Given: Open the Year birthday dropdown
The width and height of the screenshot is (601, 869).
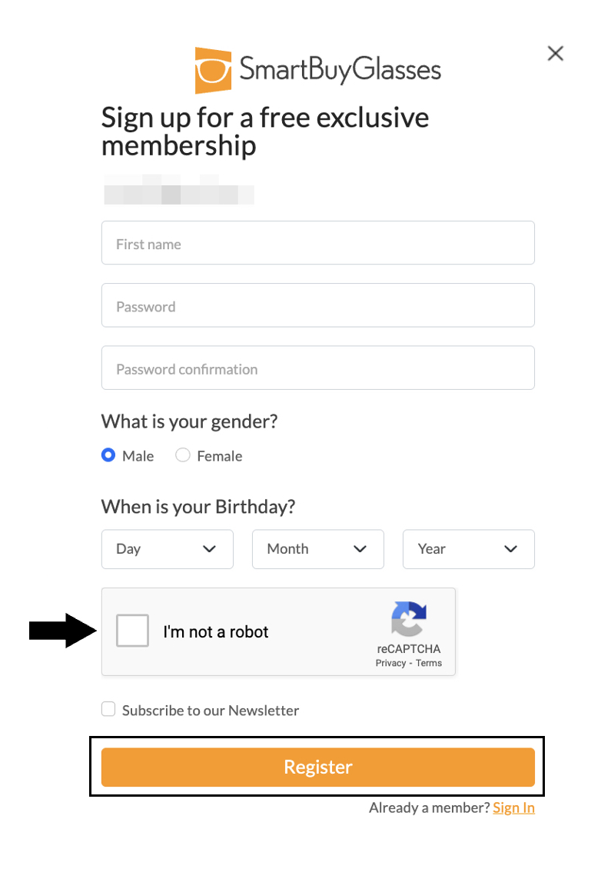Looking at the screenshot, I should point(468,549).
